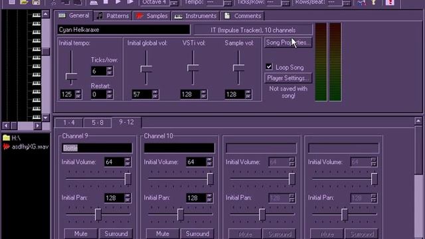
Task: Open the Patterns tab
Action: [113, 16]
